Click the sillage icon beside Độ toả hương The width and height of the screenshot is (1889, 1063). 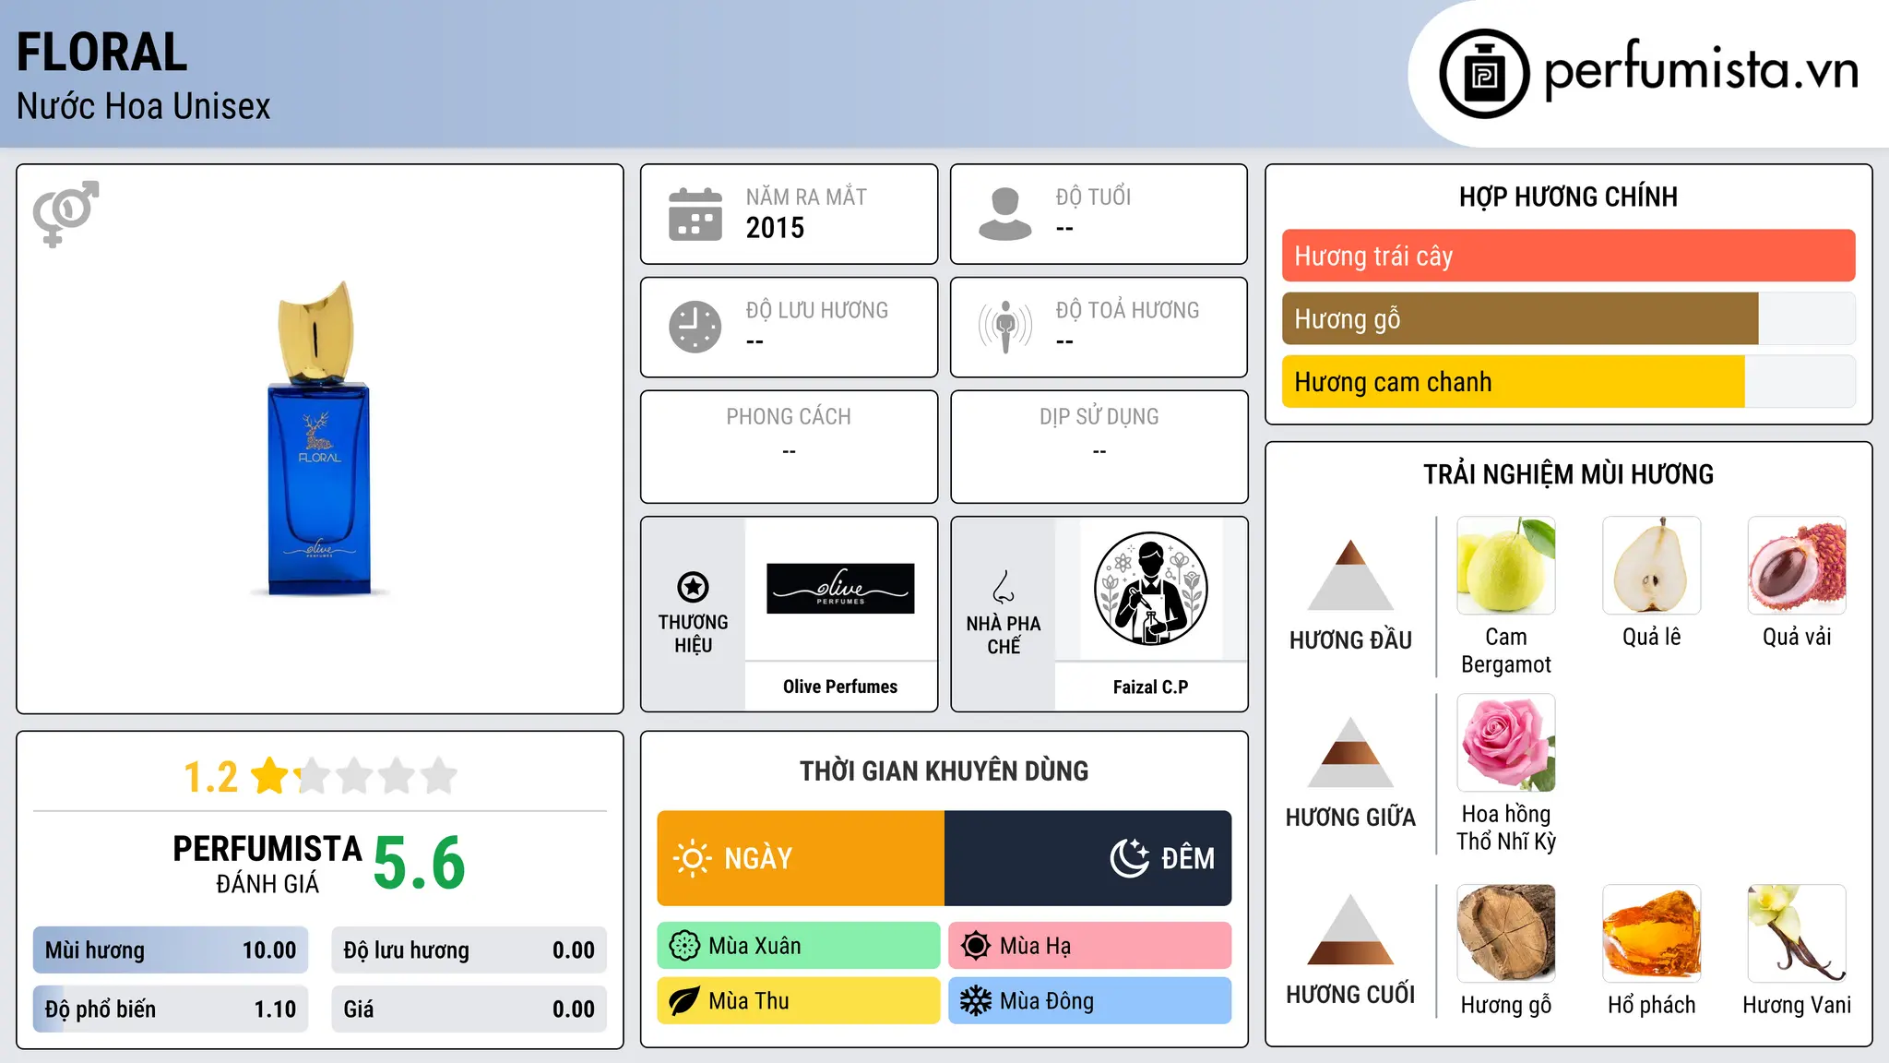[x=1005, y=327]
